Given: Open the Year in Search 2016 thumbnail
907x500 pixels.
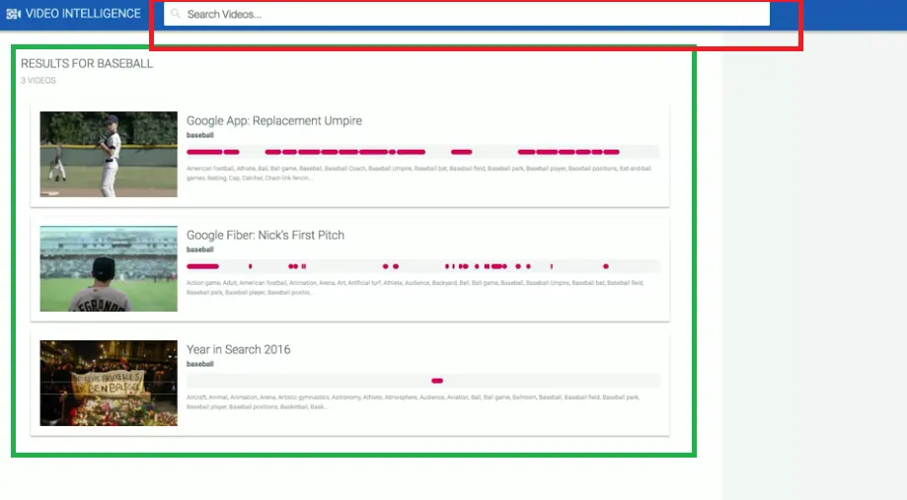Looking at the screenshot, I should 109,384.
